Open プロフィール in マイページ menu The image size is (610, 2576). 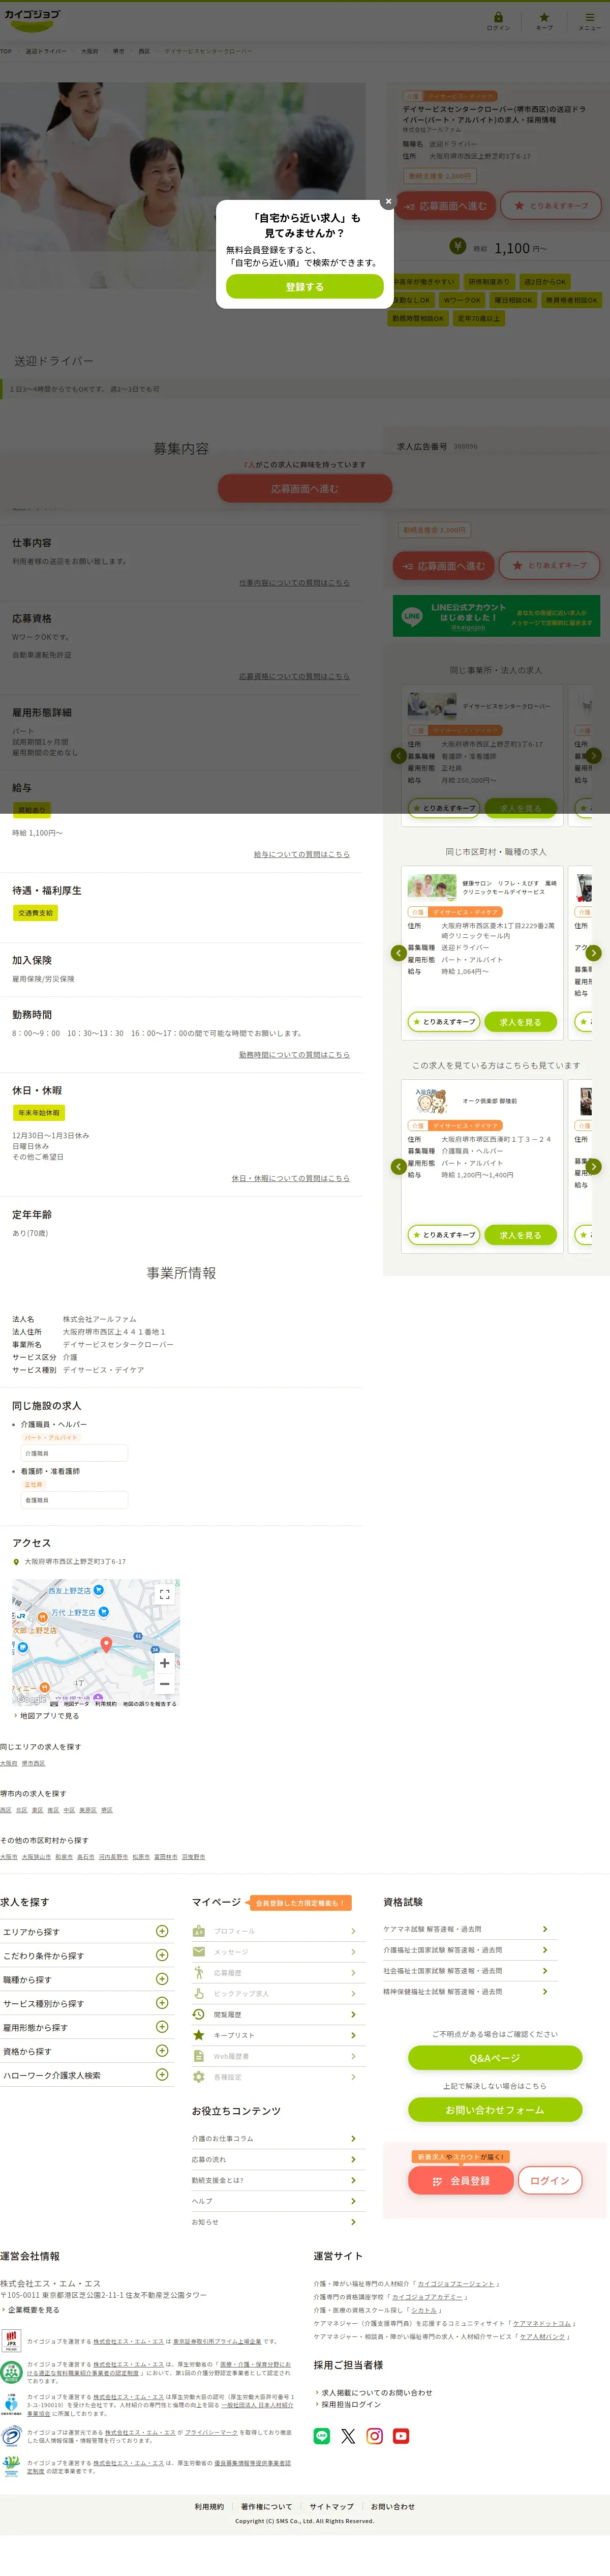coord(278,1931)
